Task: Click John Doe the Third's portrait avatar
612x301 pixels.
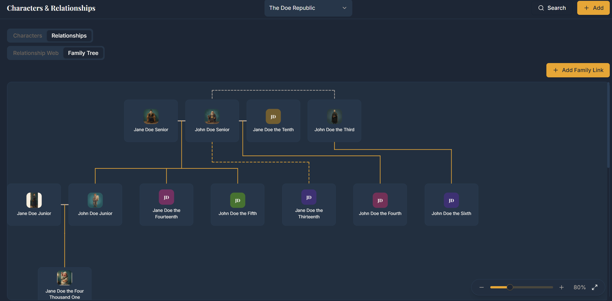Action: 334,116
